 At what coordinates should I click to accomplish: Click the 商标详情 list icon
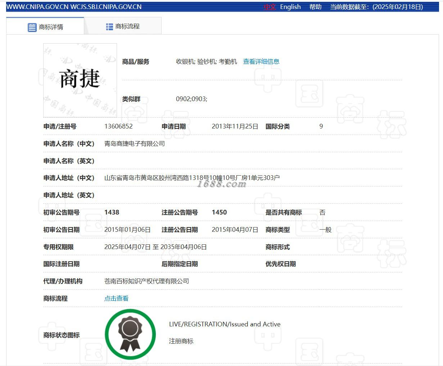tap(32, 27)
